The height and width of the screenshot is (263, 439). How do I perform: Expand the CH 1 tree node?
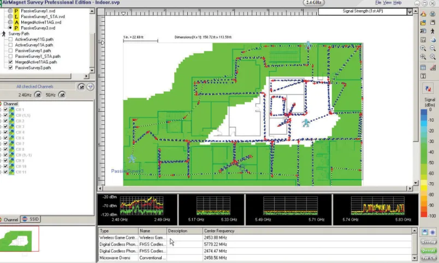tap(1, 109)
